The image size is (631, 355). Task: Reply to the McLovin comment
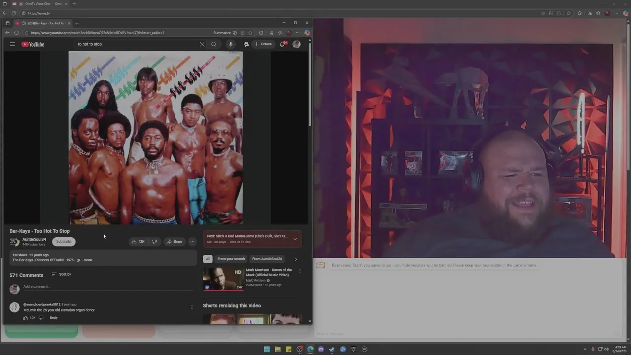click(54, 318)
